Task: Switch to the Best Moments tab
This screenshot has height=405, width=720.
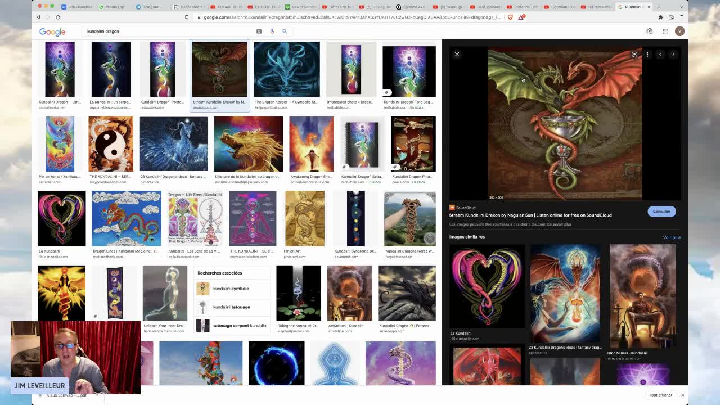Action: (485, 7)
